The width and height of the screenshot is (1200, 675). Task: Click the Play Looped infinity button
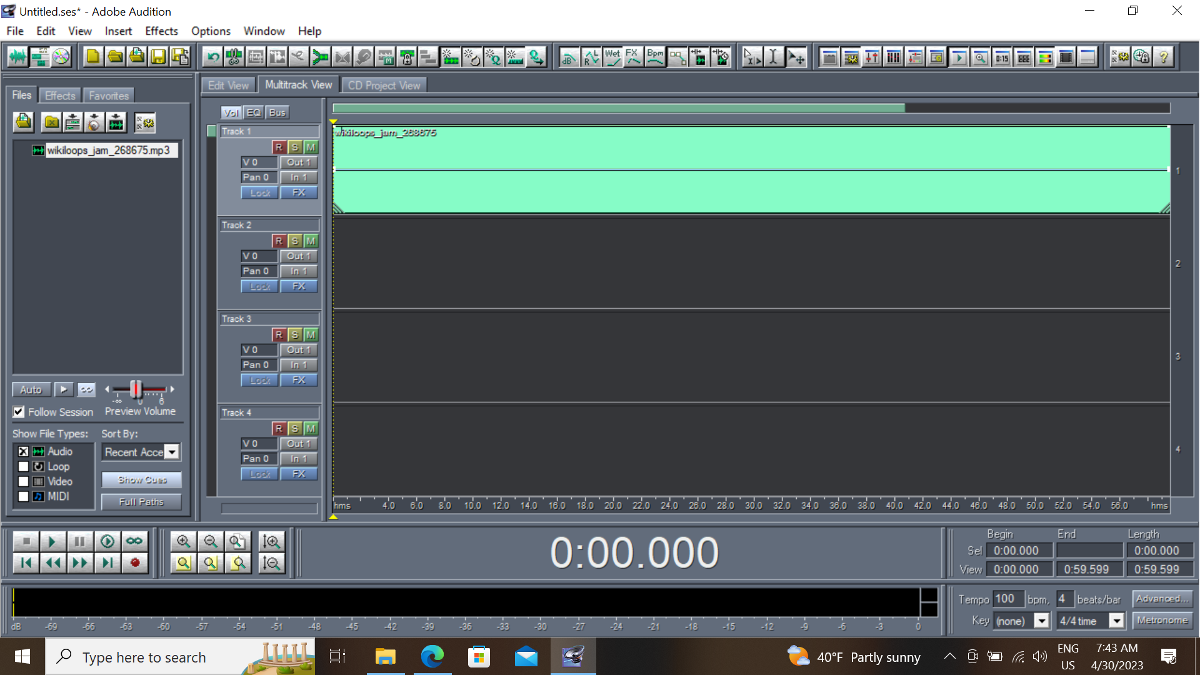tap(134, 541)
